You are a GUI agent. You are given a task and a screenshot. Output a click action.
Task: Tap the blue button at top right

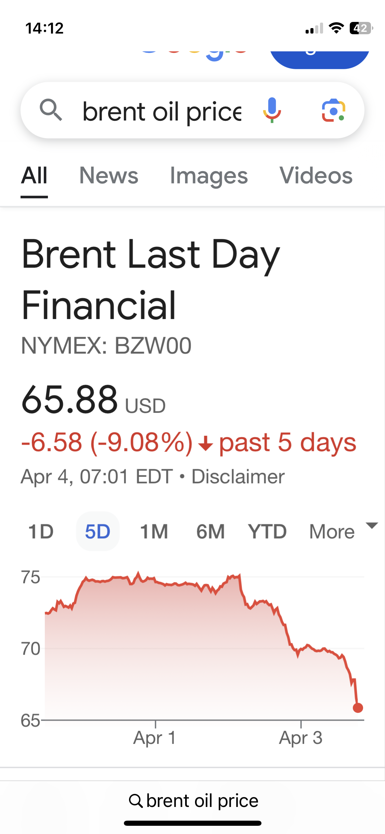click(x=319, y=58)
